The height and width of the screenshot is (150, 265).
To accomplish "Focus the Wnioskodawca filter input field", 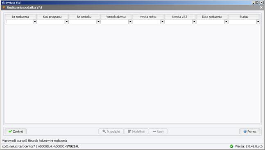I will tap(115, 22).
